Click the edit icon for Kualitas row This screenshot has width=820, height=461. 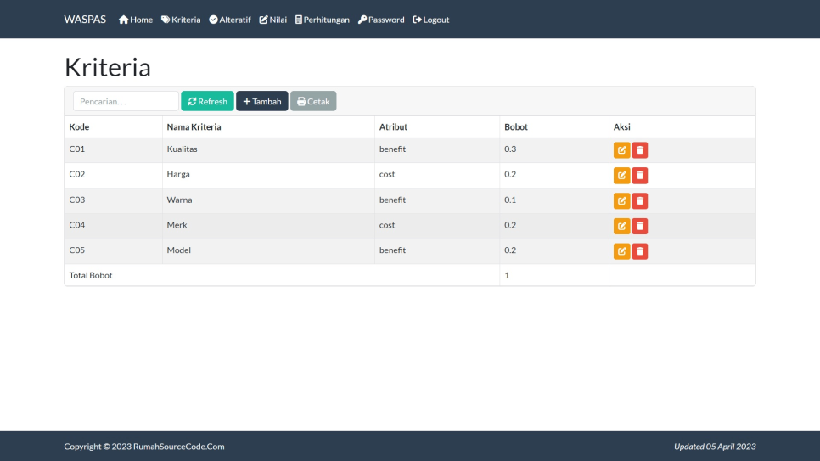pyautogui.click(x=621, y=150)
